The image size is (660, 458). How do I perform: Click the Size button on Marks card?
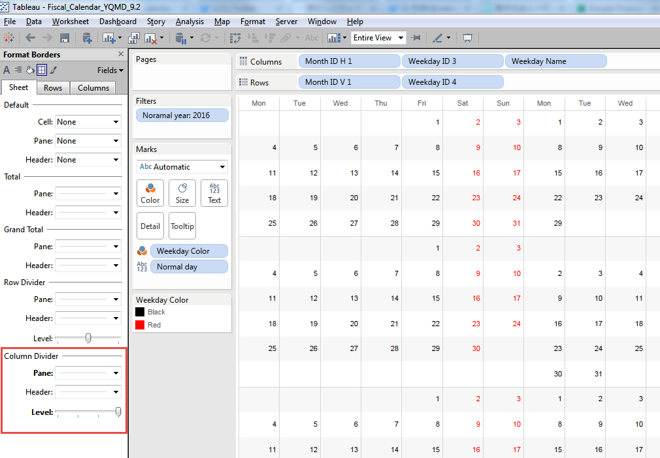click(x=182, y=193)
